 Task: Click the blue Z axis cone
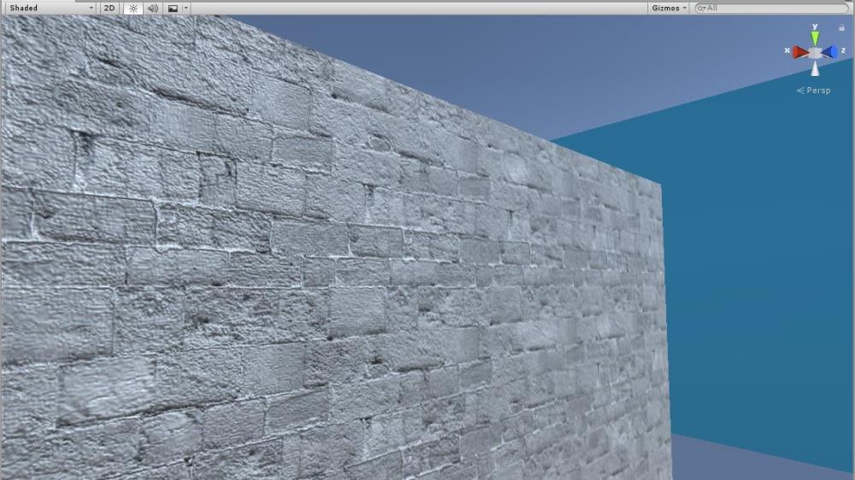829,52
